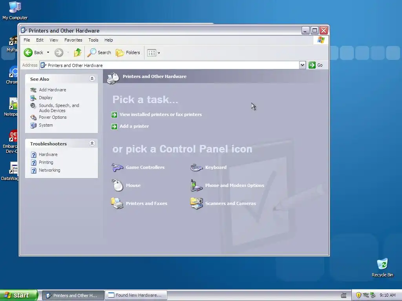Click the Forward arrow toolbar icon

[59, 53]
